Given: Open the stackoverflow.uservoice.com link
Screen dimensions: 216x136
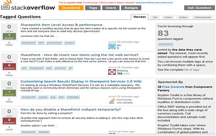Looking at the screenshot, I should (x=154, y=2).
